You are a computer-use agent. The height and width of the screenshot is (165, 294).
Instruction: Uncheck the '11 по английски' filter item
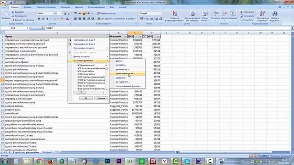click(79, 86)
